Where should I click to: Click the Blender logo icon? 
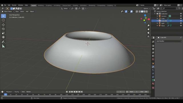2,5
